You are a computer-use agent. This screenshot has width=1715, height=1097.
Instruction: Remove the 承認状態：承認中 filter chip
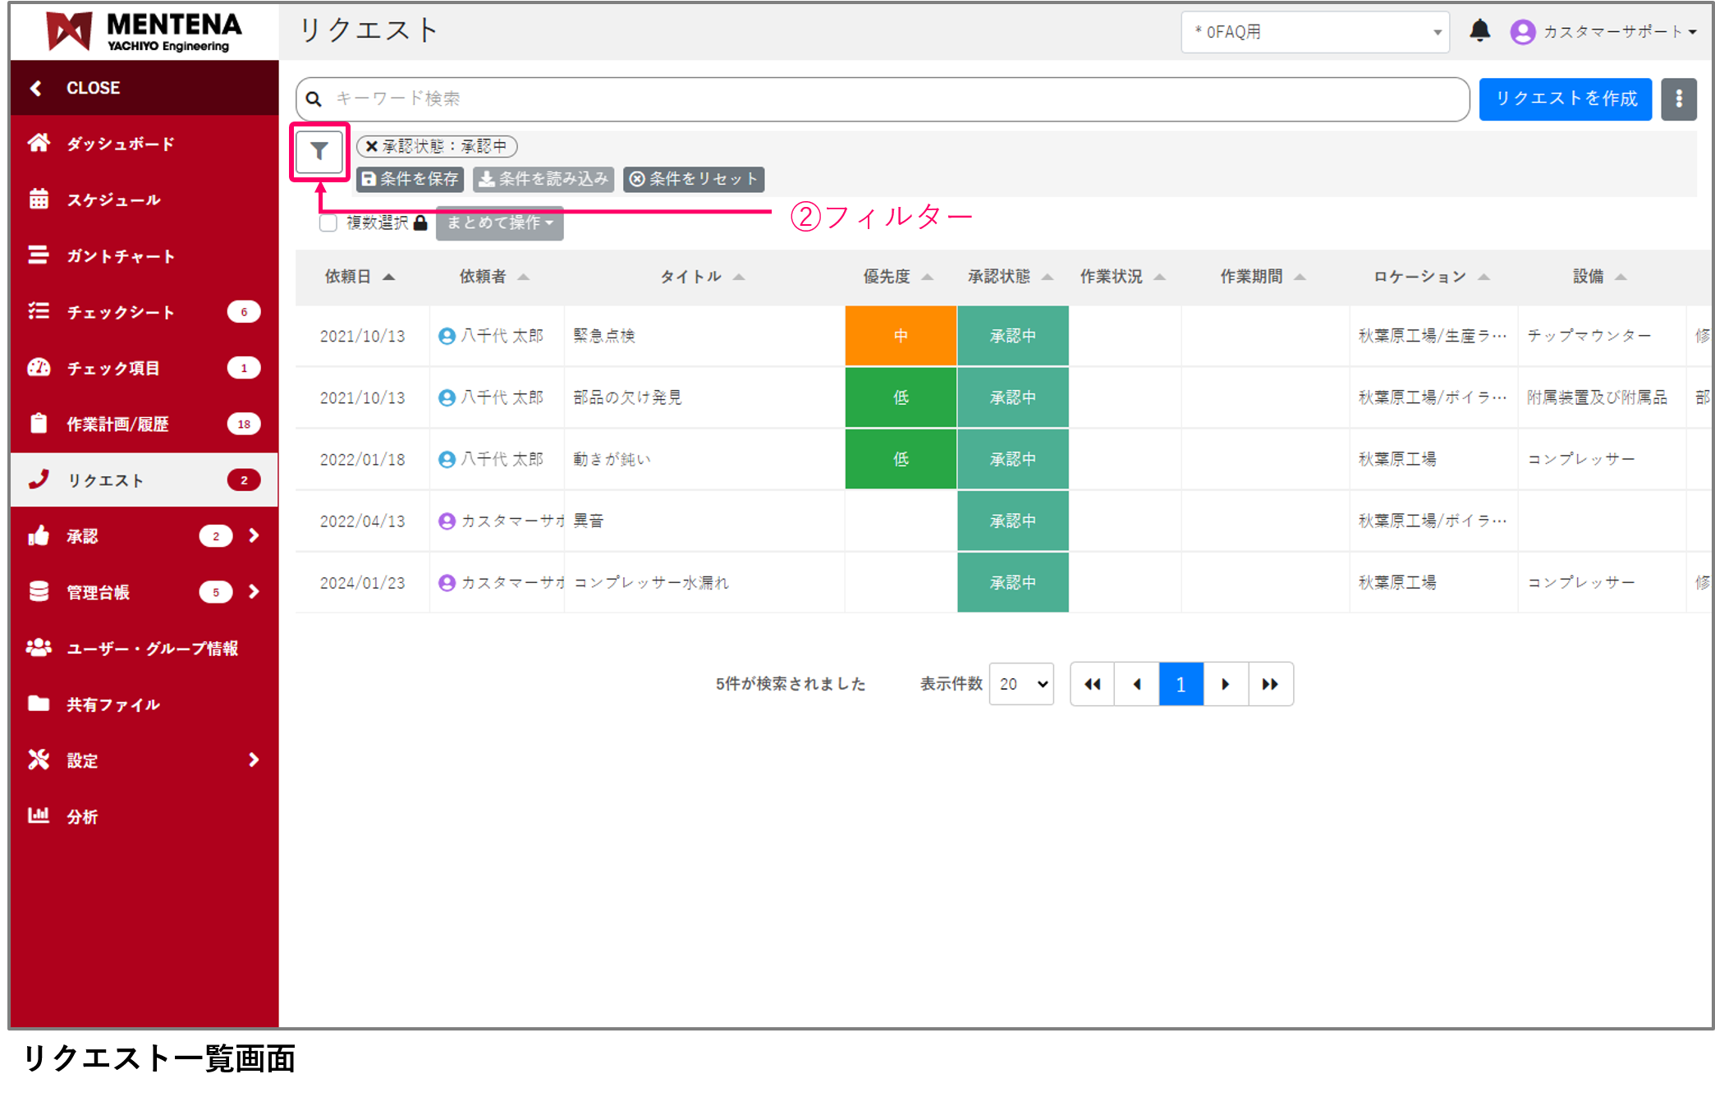(372, 146)
